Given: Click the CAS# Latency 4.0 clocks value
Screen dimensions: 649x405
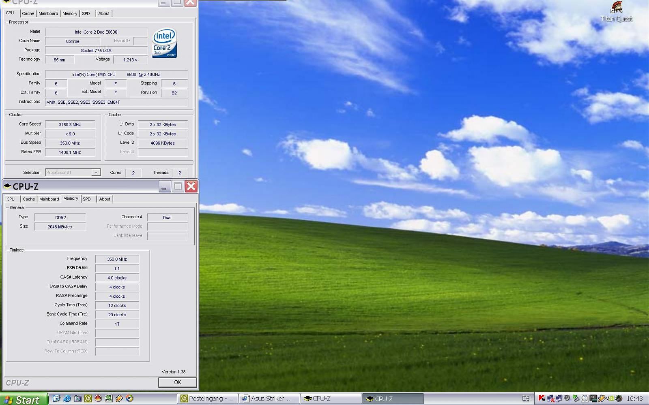Looking at the screenshot, I should point(117,278).
